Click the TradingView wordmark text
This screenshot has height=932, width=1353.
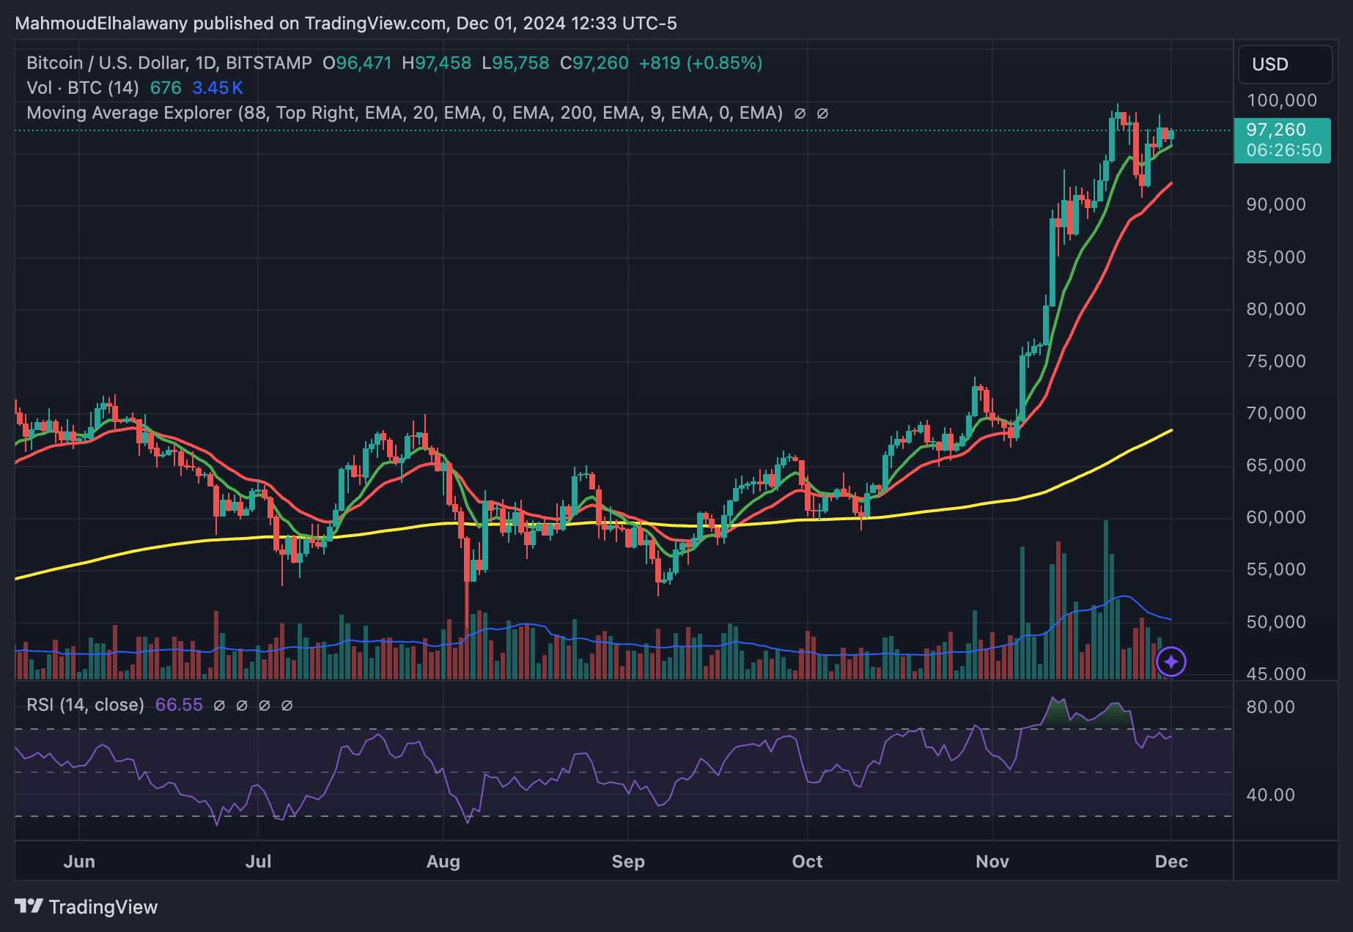(103, 907)
